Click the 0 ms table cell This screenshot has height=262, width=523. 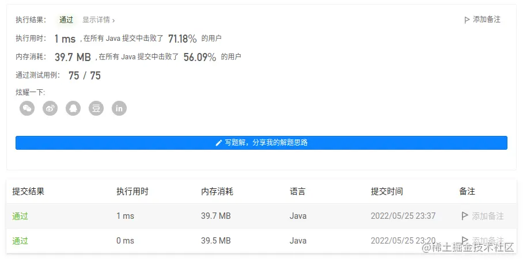pyautogui.click(x=125, y=241)
